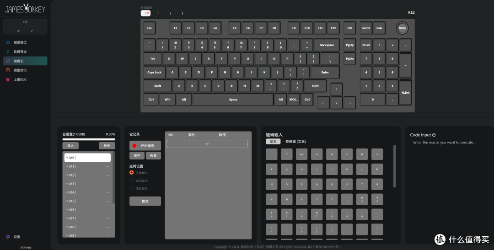This screenshot has height=250, width=494.
Task: Select the Scroll key on keyboard layout
Action: click(366, 28)
